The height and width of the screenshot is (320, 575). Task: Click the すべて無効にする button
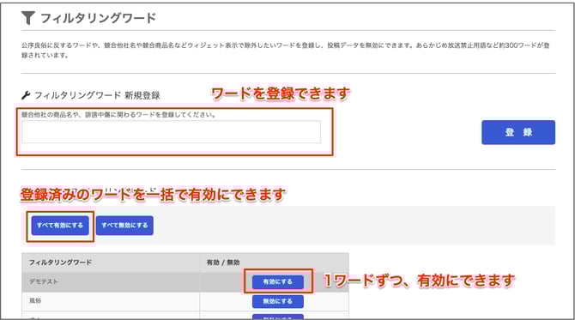click(x=124, y=225)
